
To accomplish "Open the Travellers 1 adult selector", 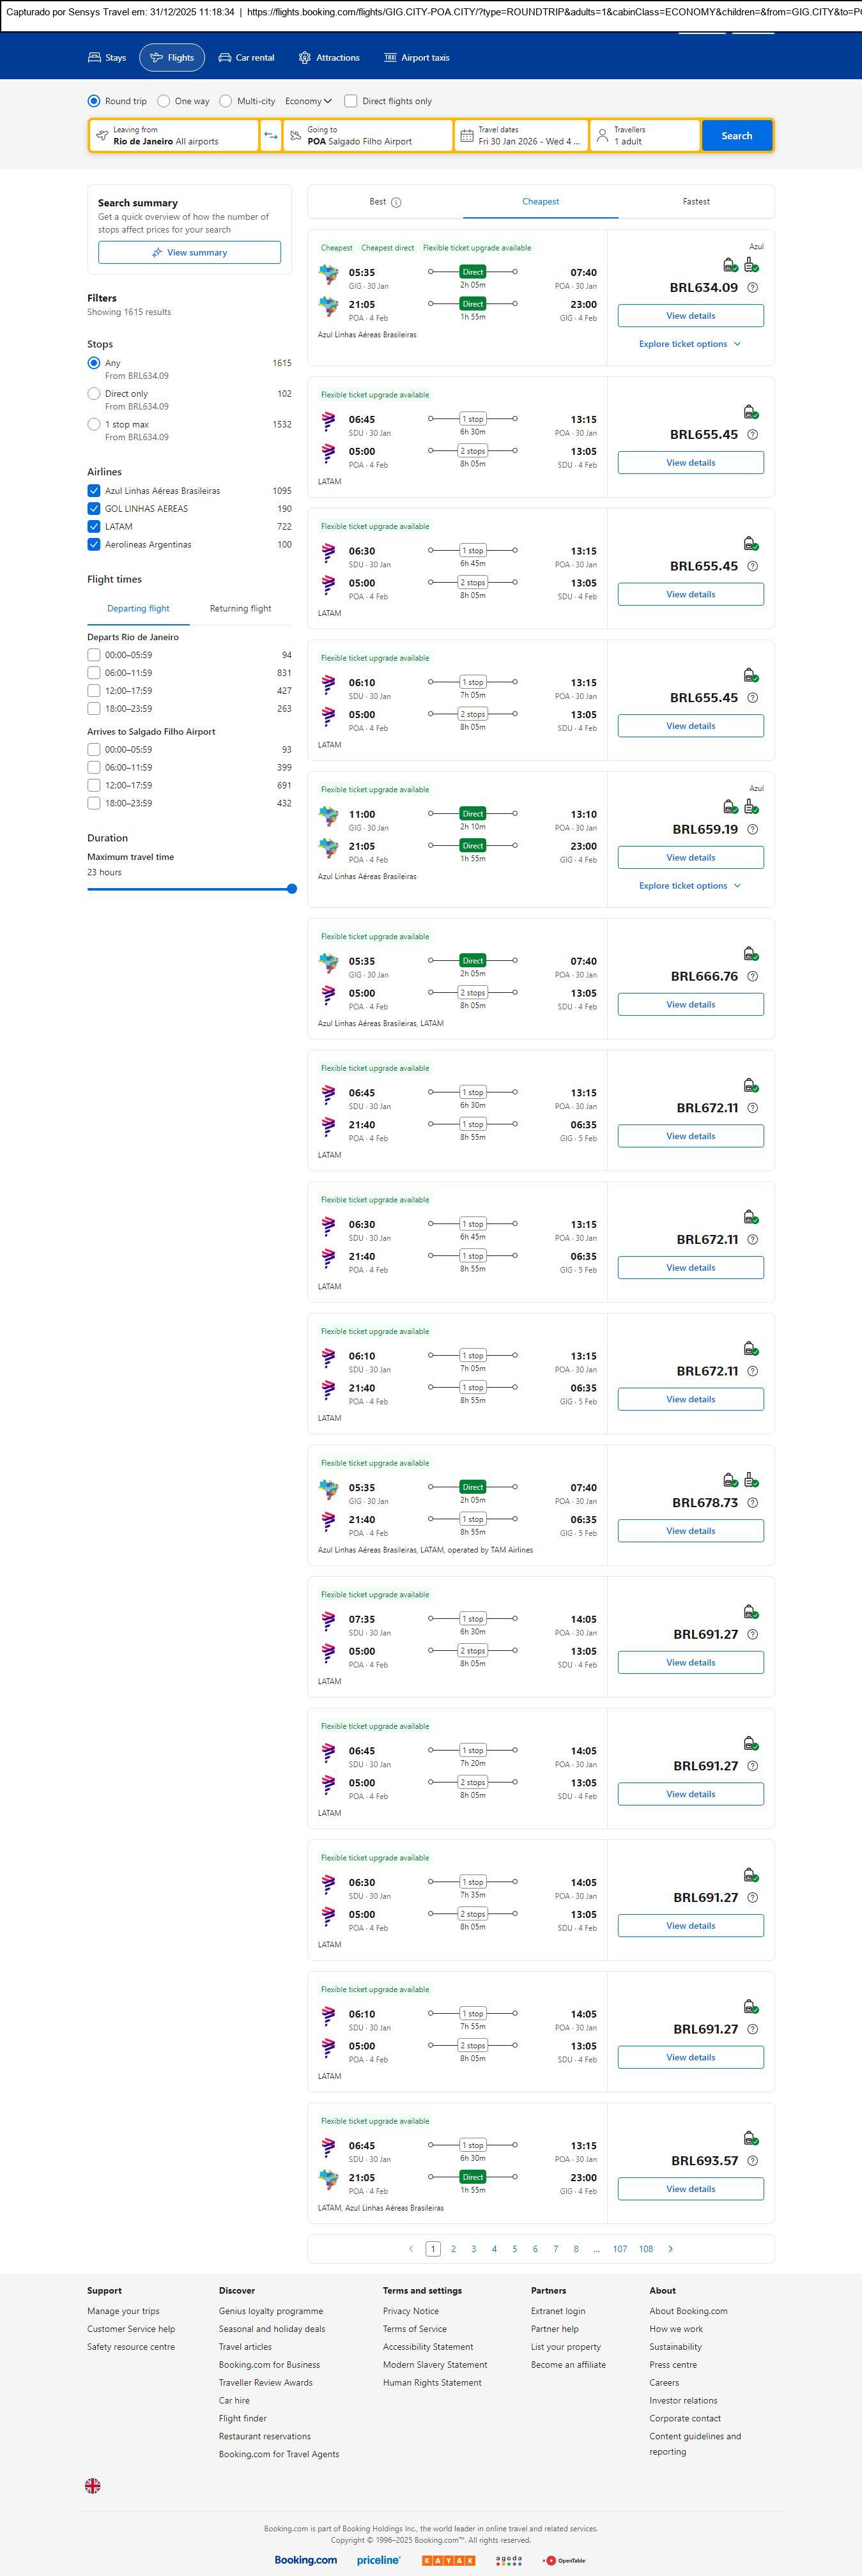I will [644, 136].
